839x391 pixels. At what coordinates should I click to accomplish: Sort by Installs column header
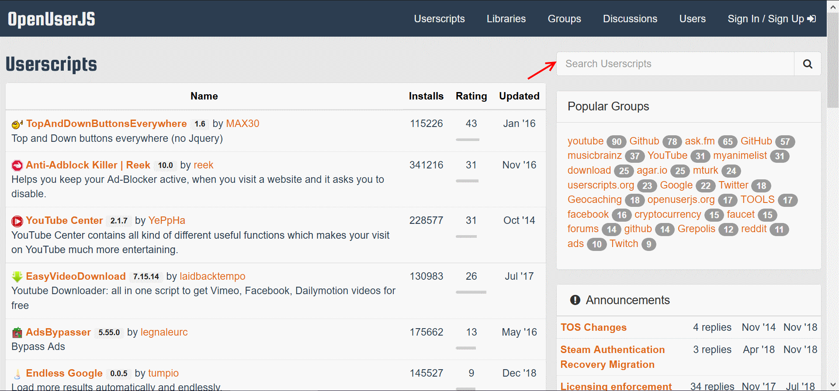tap(426, 96)
